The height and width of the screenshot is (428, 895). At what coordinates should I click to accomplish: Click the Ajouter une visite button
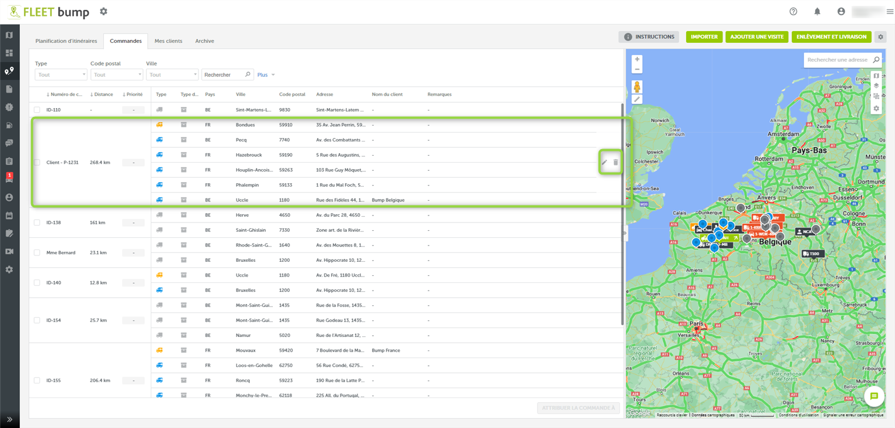click(x=756, y=37)
